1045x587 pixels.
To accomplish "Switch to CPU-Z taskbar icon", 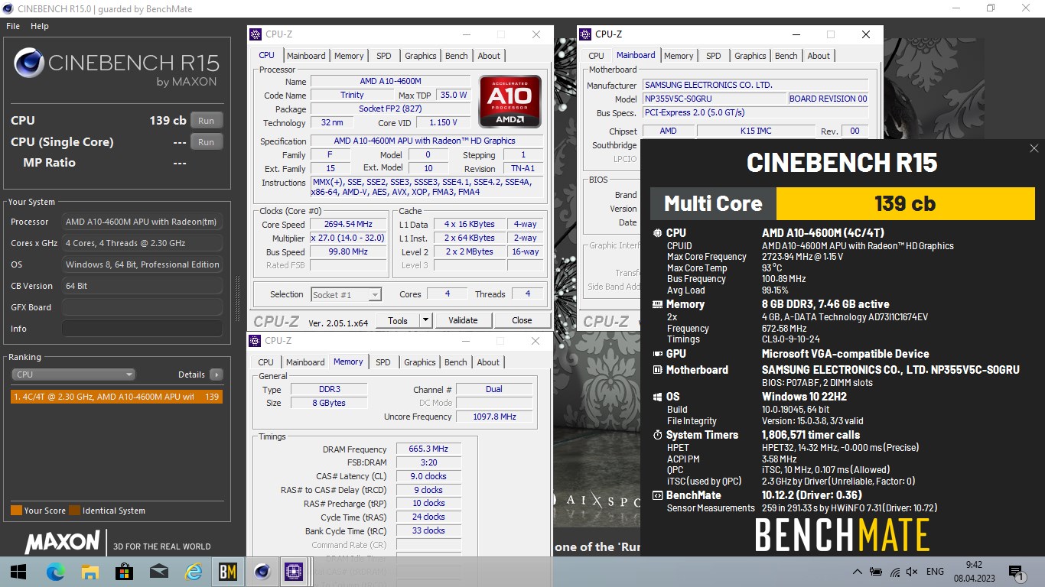I will 292,572.
